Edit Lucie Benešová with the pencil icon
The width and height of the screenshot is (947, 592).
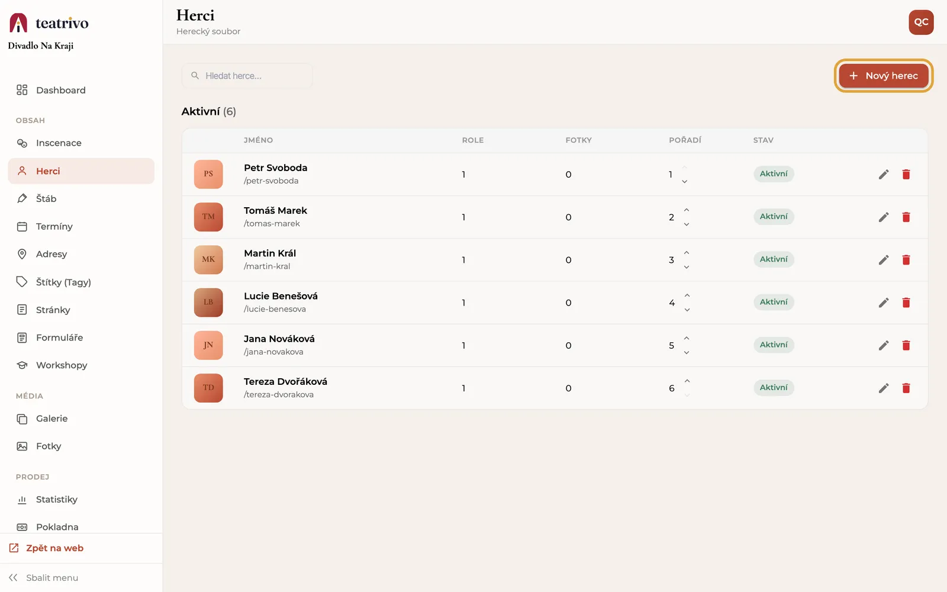(884, 303)
